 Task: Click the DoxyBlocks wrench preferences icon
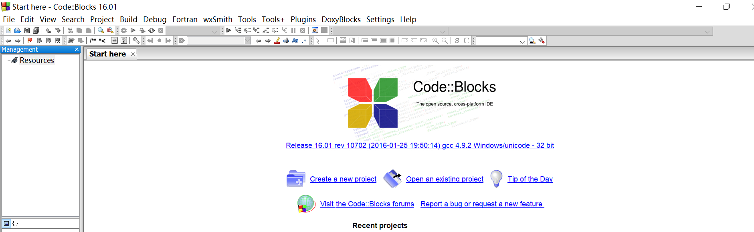pos(136,40)
